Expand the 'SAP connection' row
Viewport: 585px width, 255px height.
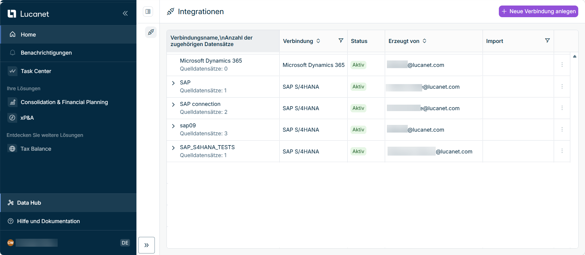click(x=173, y=105)
